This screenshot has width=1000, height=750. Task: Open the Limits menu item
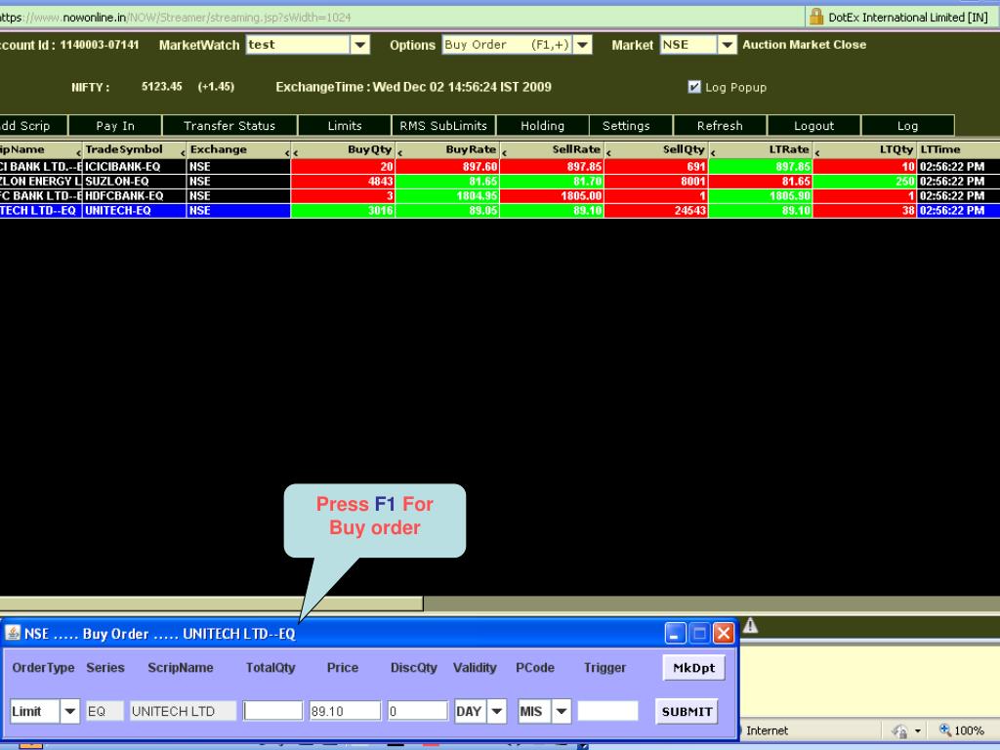[345, 126]
